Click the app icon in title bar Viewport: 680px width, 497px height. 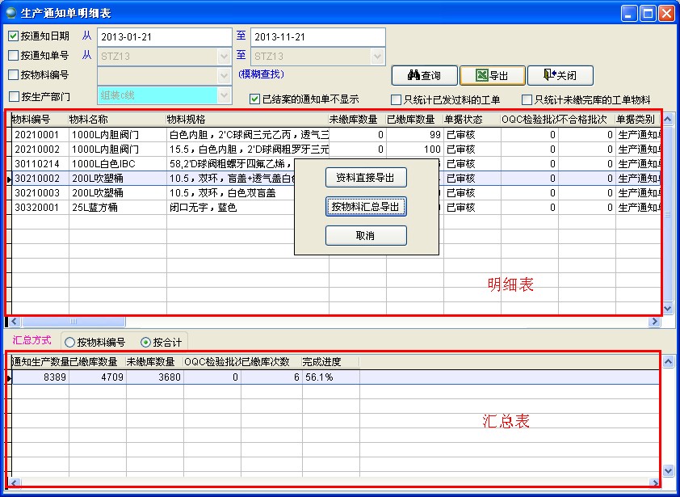coord(10,13)
